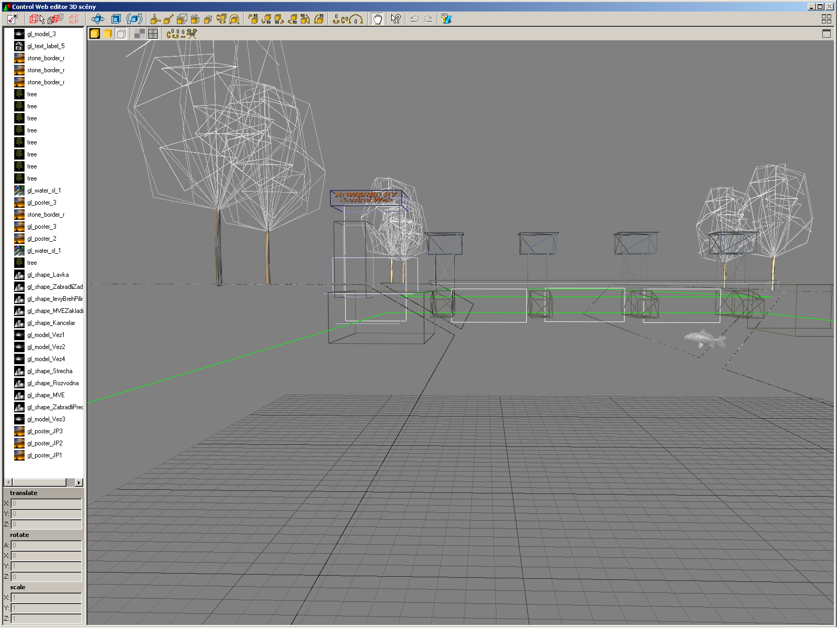Enable flat yellow solid shading mode
This screenshot has width=837, height=628.
point(108,34)
